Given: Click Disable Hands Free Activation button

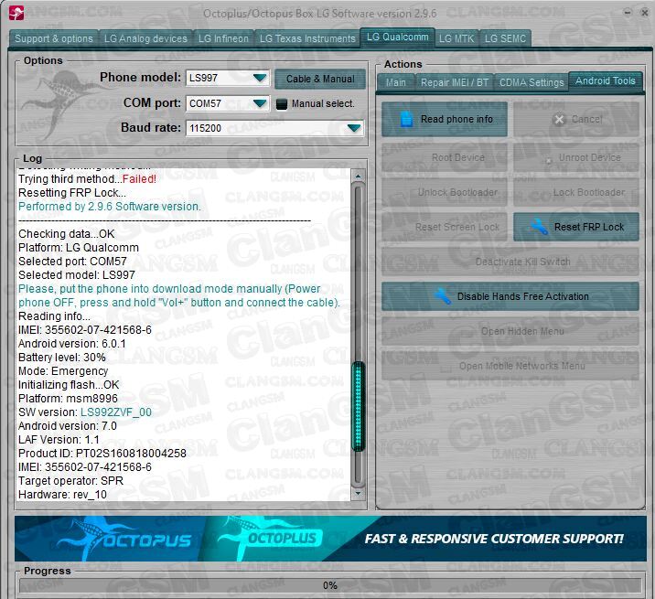Looking at the screenshot, I should [510, 296].
